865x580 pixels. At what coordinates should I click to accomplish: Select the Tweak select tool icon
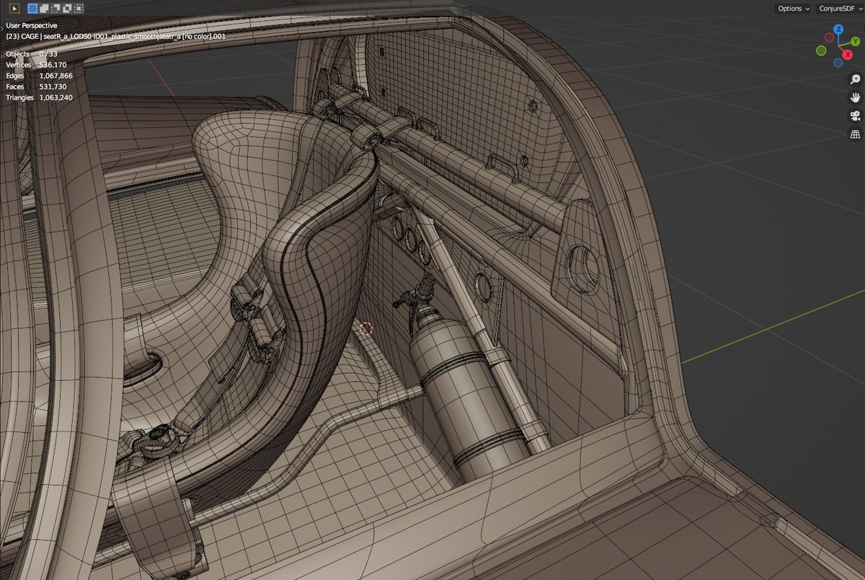click(14, 9)
